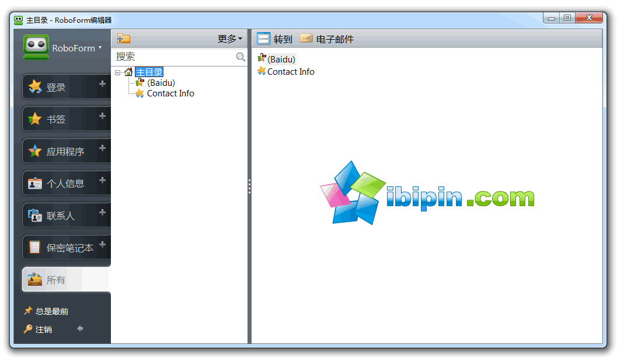Screen dimensions: 617x361
Task: Close the RoboForm editor window
Action: 588,18
